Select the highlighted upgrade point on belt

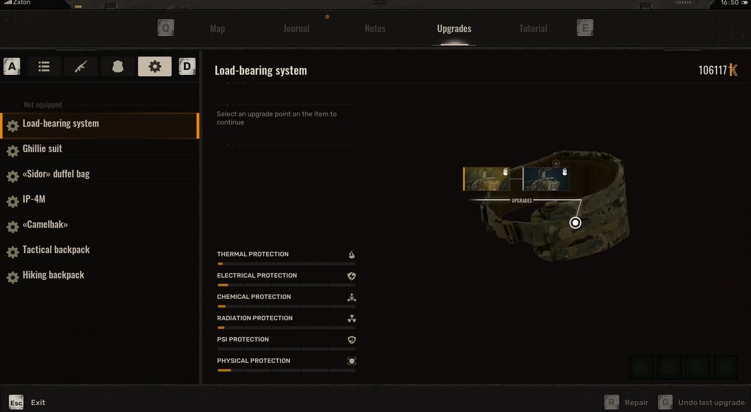575,223
